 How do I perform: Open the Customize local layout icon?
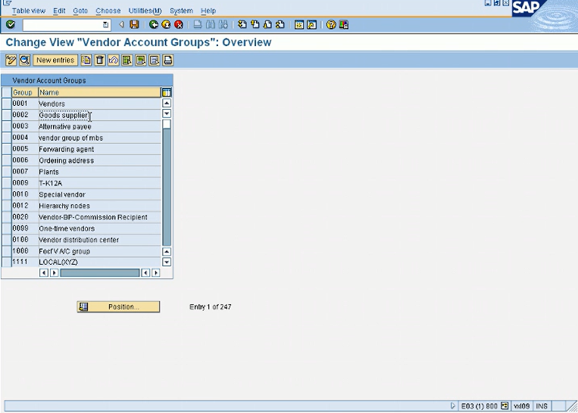pyautogui.click(x=344, y=25)
